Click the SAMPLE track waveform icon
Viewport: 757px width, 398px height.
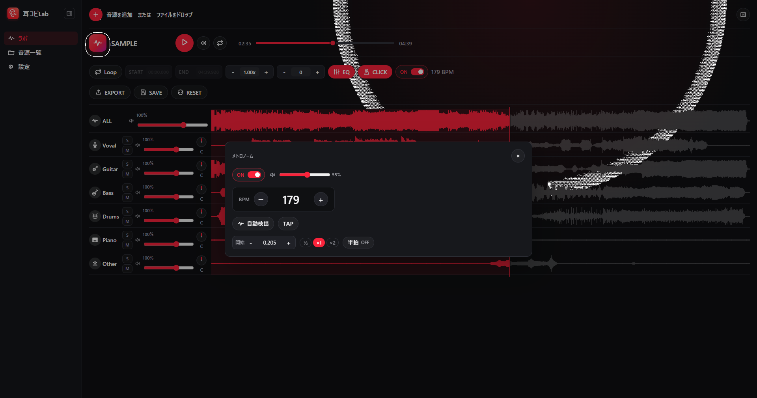tap(98, 43)
